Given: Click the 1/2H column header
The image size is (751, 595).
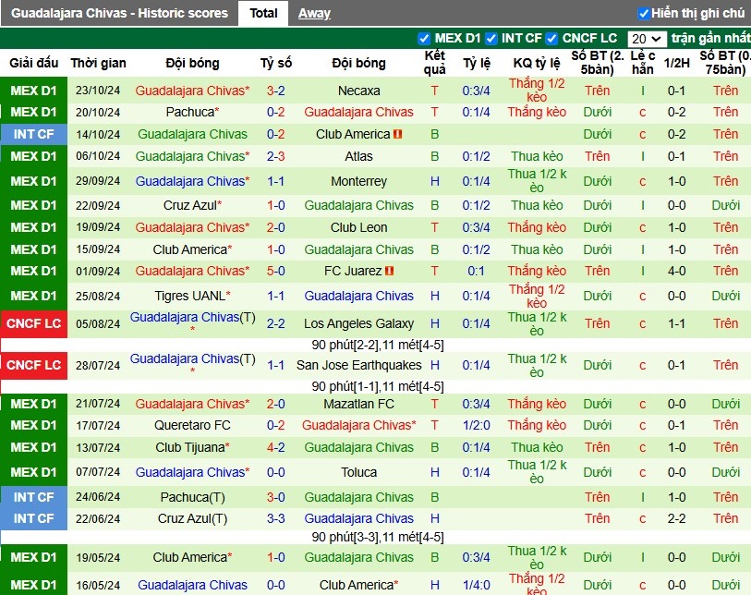Looking at the screenshot, I should click(x=676, y=63).
